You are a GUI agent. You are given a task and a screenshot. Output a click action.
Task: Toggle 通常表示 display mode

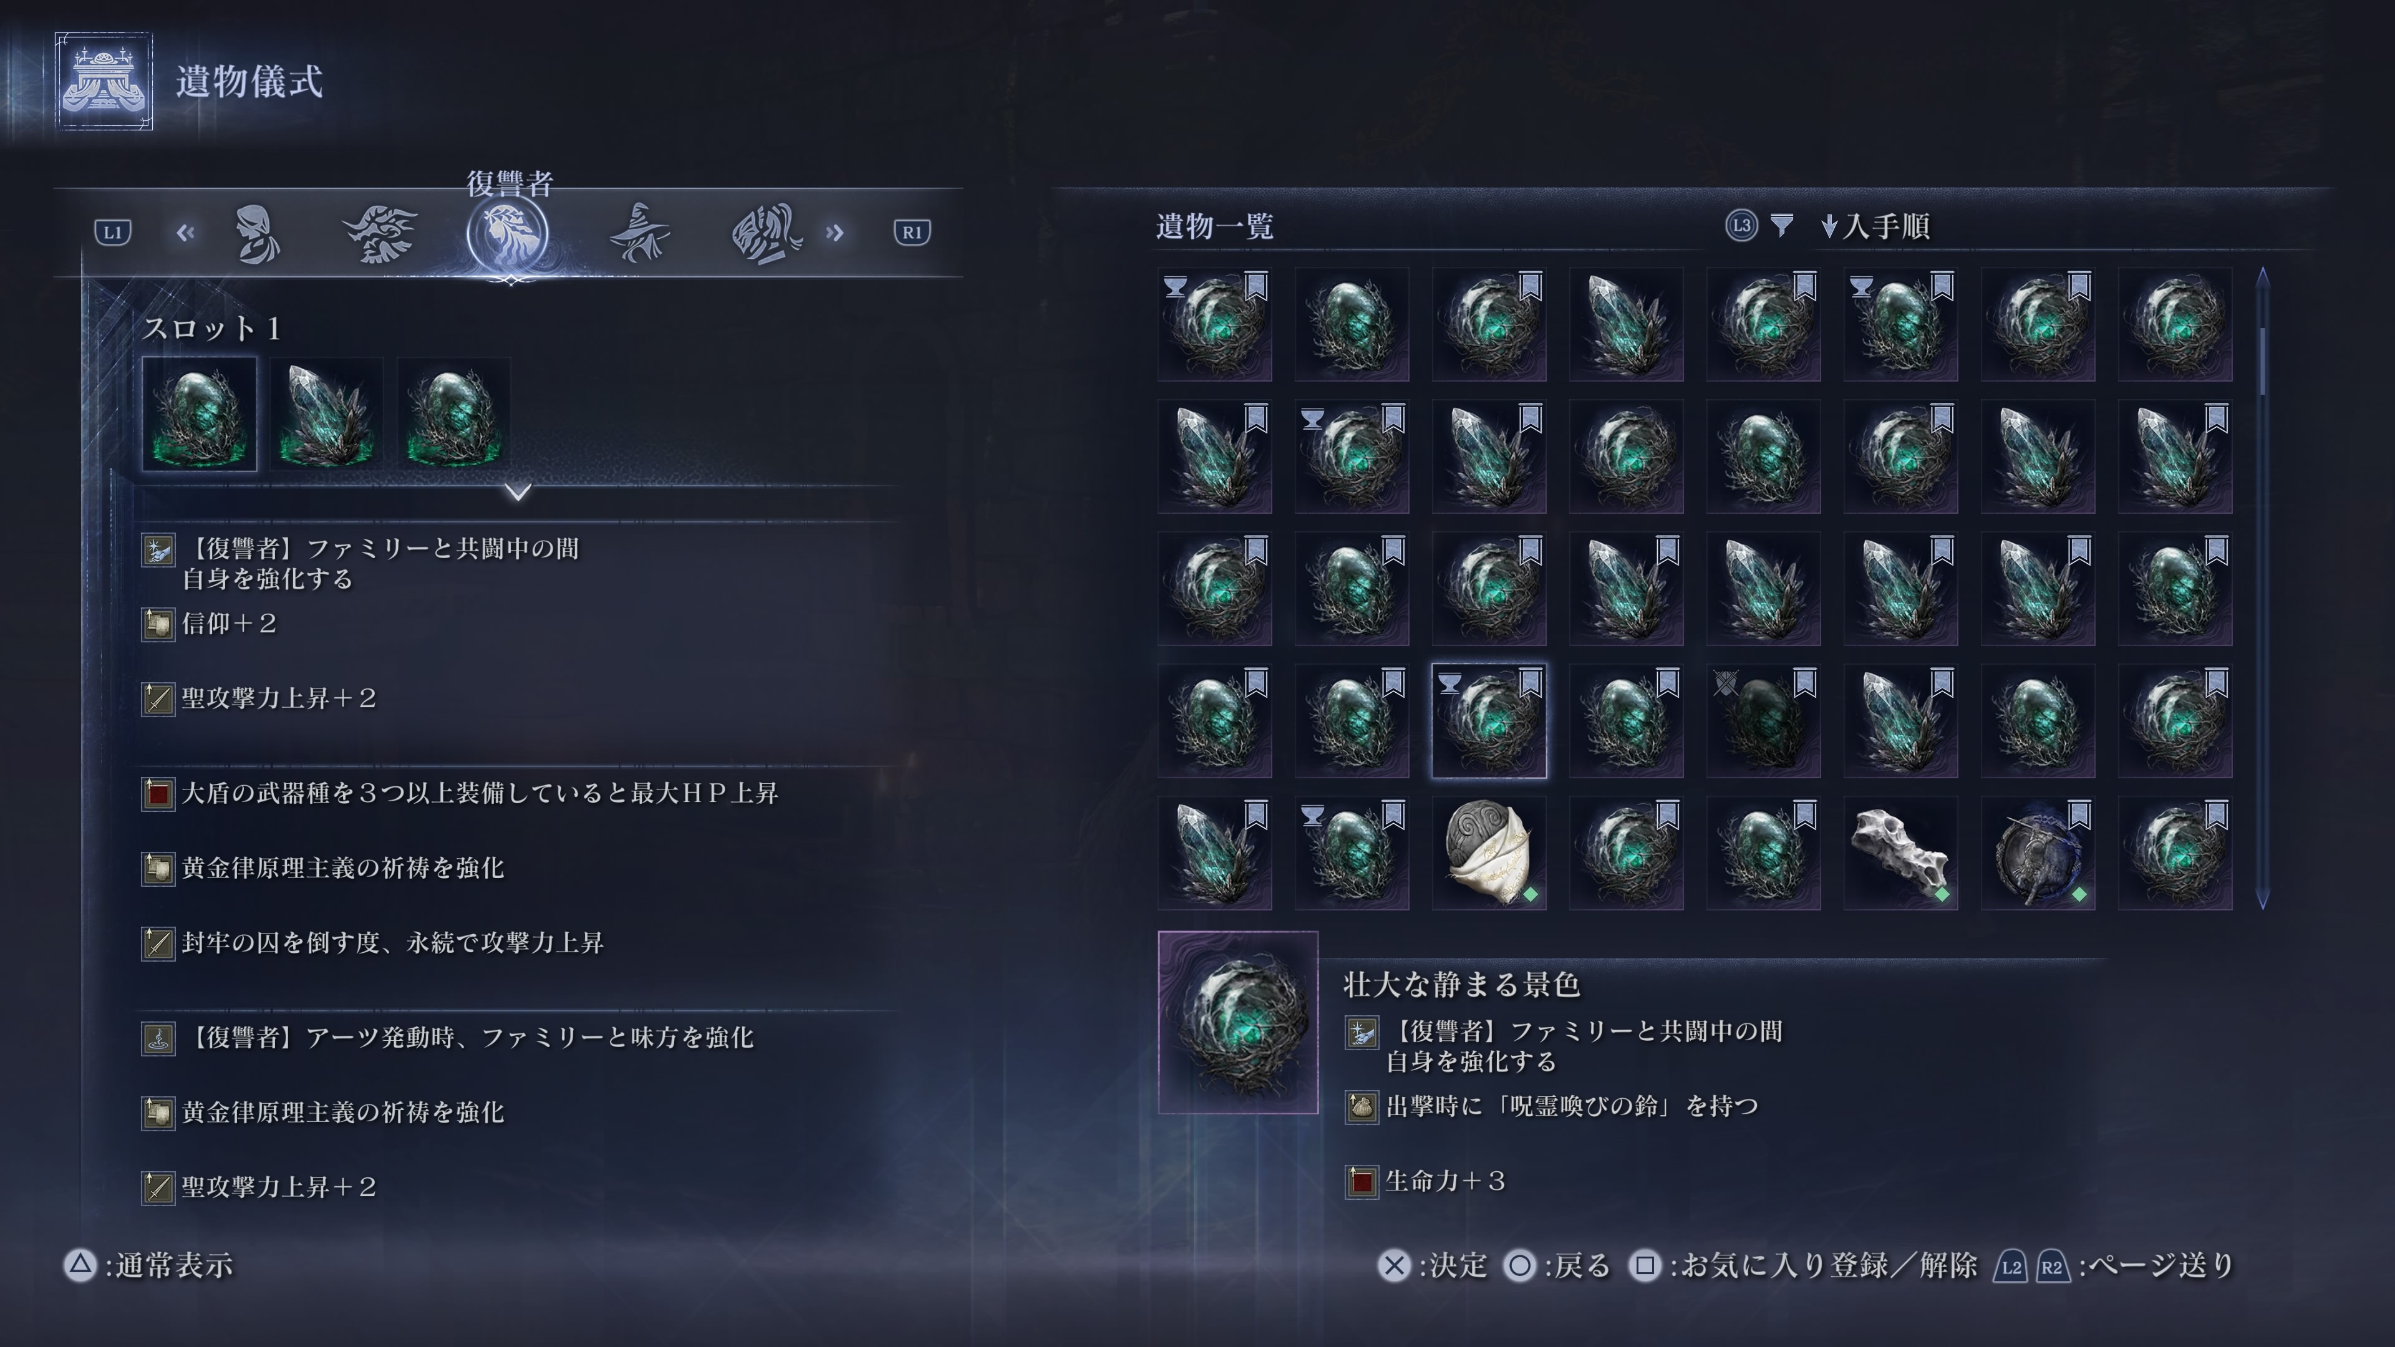click(148, 1266)
